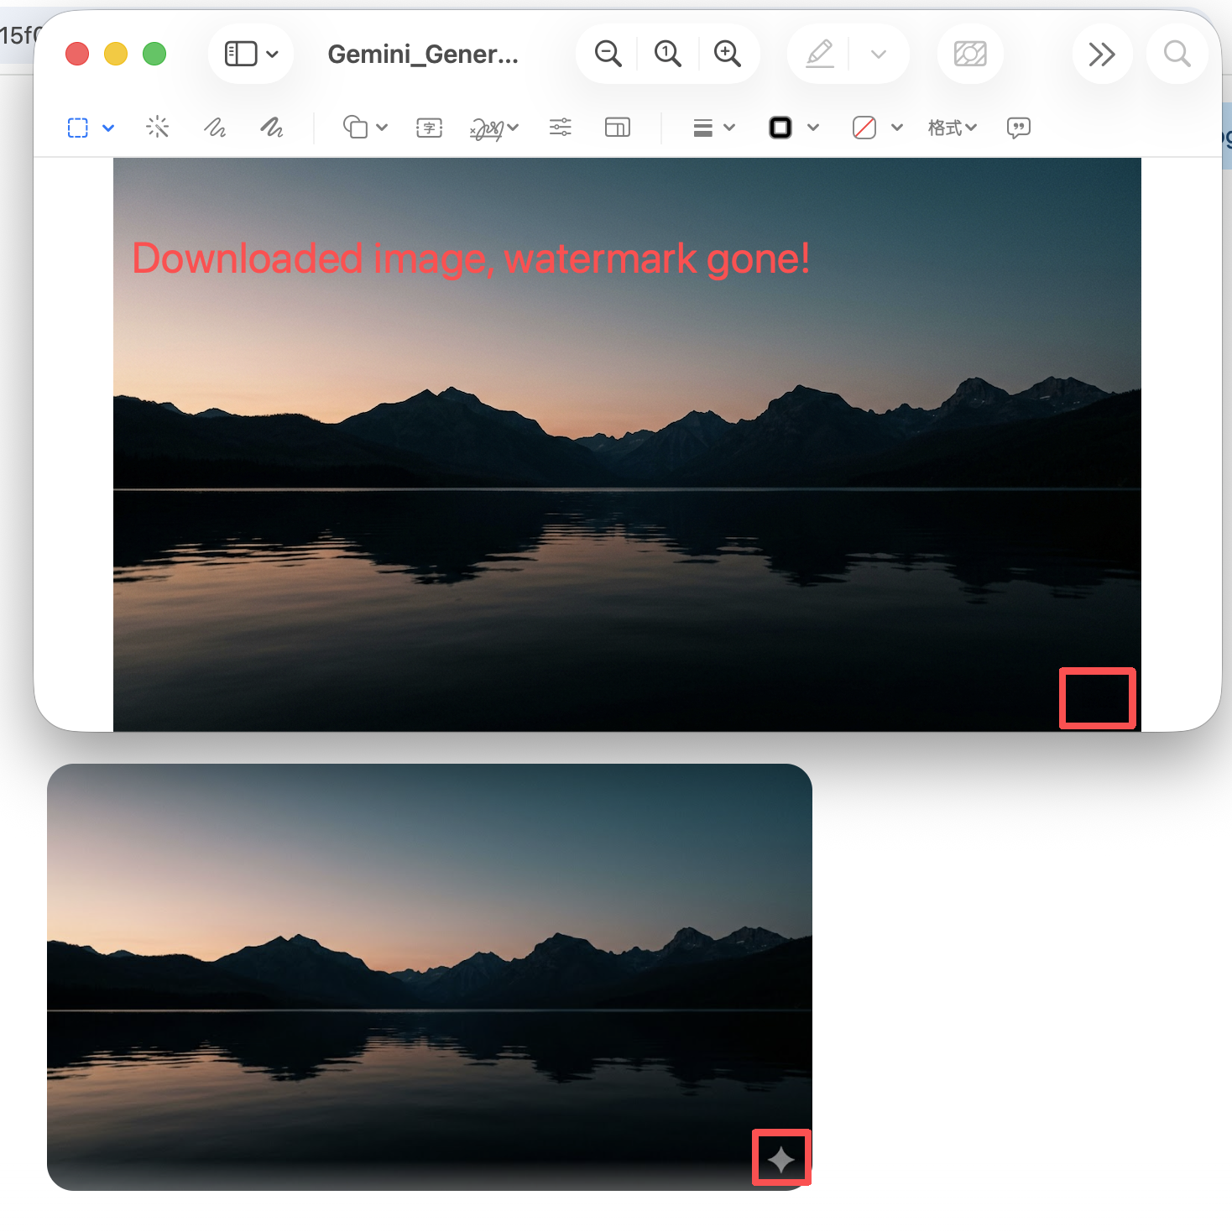Screen dimensions: 1232x1232
Task: Zoom out of the image
Action: coord(608,55)
